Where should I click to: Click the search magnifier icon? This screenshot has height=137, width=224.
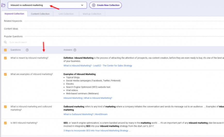point(5,42)
